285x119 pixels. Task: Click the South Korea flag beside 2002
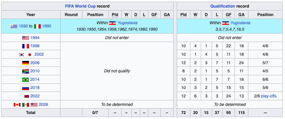click(21, 55)
